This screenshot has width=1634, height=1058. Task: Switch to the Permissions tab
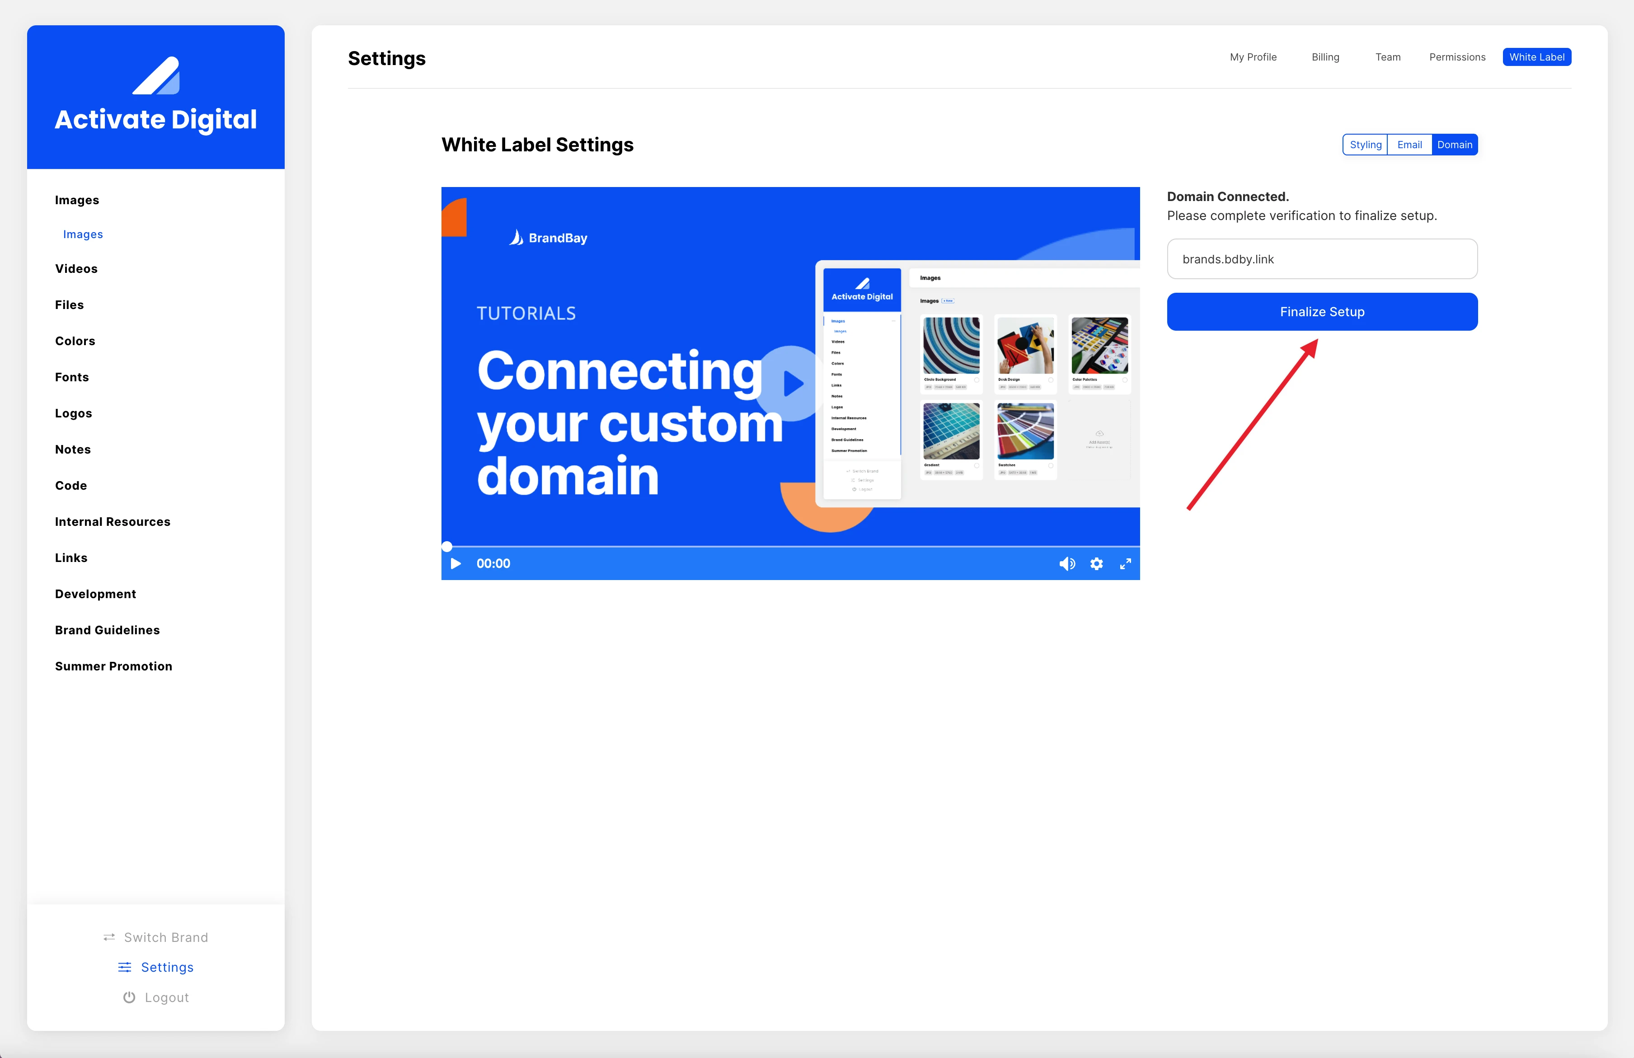[x=1457, y=57]
